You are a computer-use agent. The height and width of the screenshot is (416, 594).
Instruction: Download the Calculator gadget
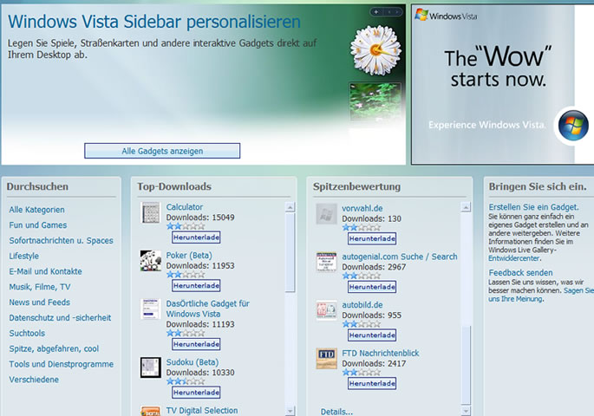pyautogui.click(x=196, y=237)
